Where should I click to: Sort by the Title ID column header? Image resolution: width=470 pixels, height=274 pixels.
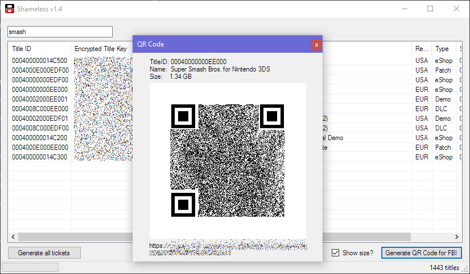[x=40, y=49]
